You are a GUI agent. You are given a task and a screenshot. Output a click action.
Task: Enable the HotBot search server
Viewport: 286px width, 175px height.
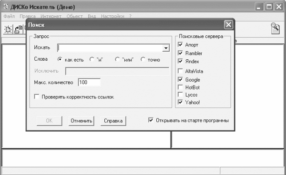tap(180, 87)
